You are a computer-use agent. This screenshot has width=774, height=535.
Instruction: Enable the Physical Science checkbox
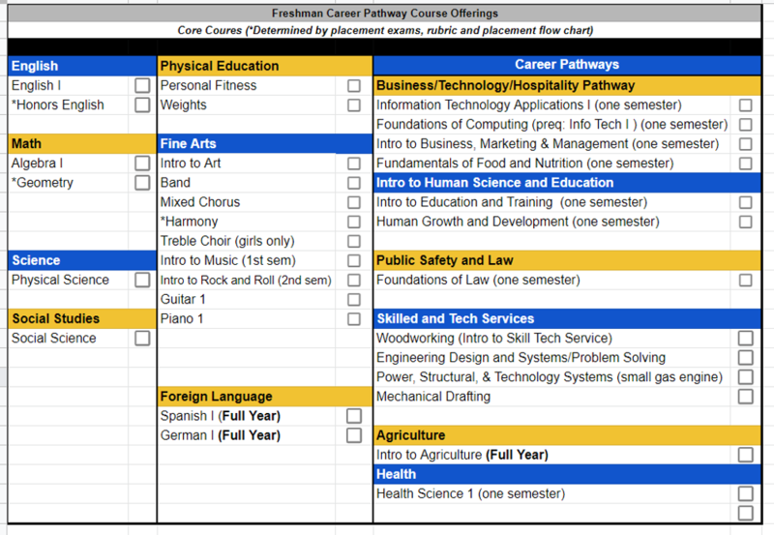pos(142,281)
